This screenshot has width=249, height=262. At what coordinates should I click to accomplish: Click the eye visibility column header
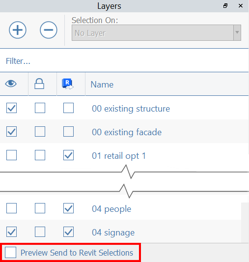point(11,84)
